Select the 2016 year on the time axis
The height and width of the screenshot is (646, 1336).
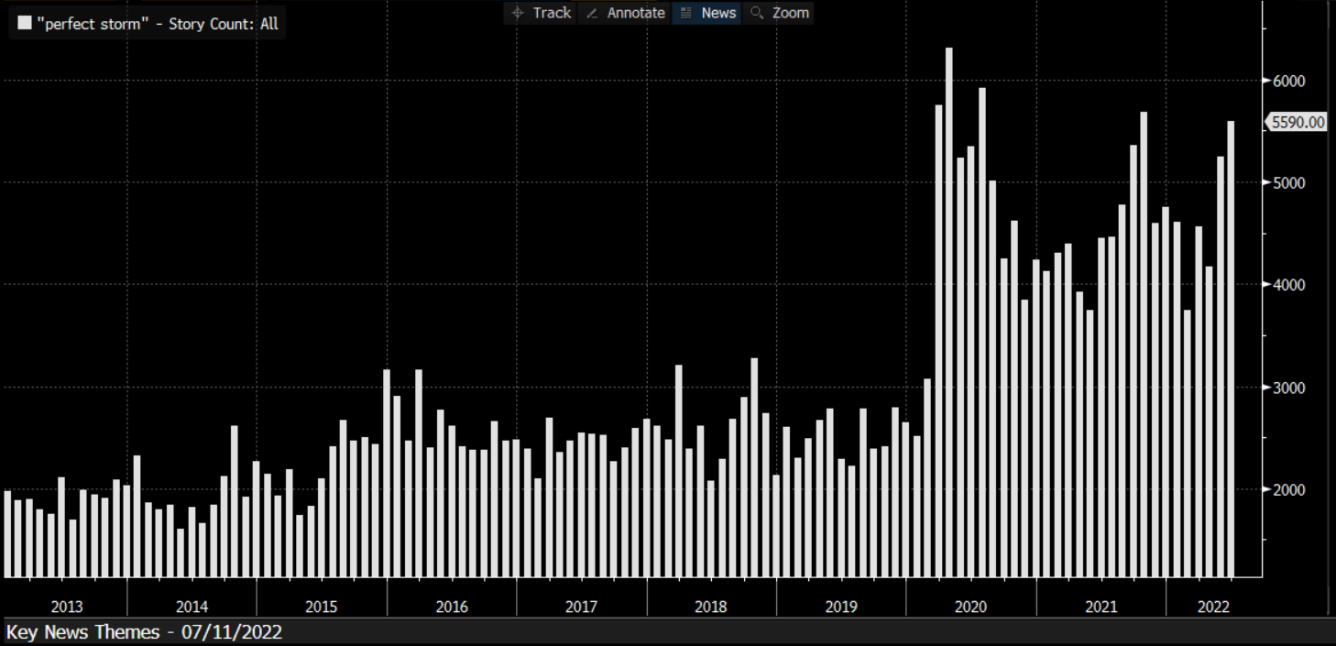(452, 607)
